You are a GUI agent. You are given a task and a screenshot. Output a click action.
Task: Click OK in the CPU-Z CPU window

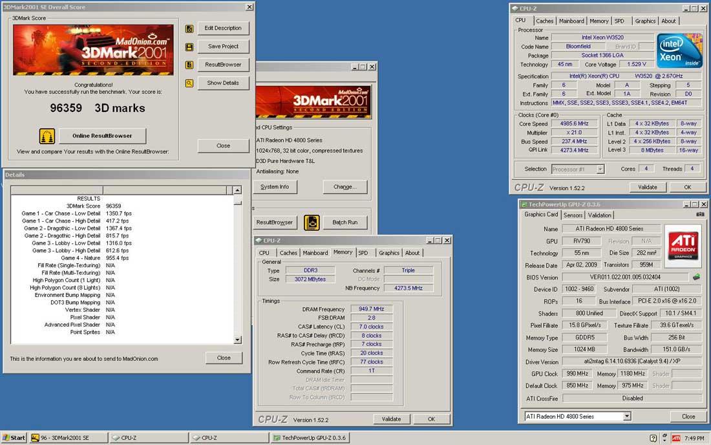(x=688, y=187)
